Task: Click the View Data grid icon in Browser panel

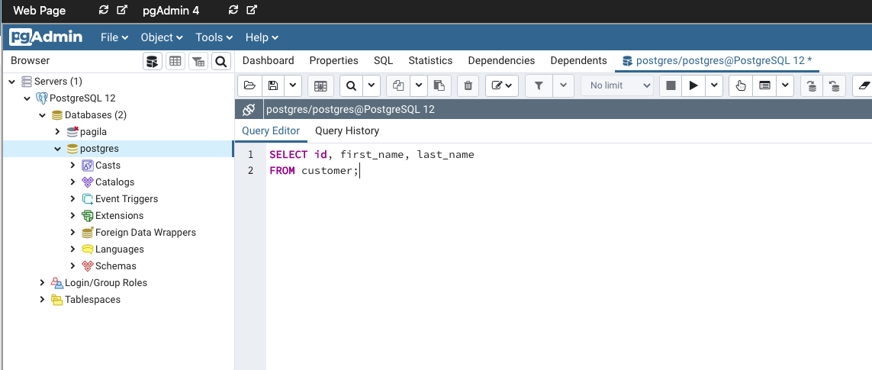Action: (175, 61)
